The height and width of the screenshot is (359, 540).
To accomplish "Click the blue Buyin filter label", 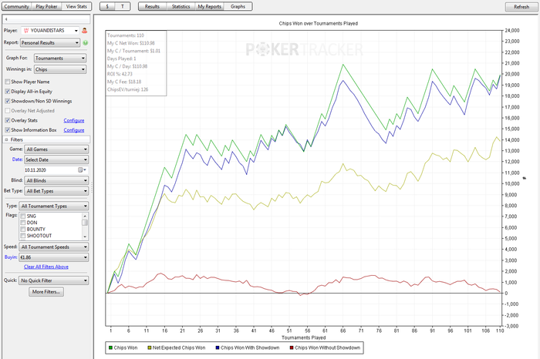I will pos(11,257).
